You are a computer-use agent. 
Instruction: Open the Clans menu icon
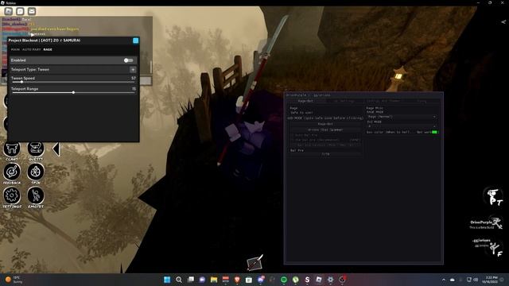(12, 149)
